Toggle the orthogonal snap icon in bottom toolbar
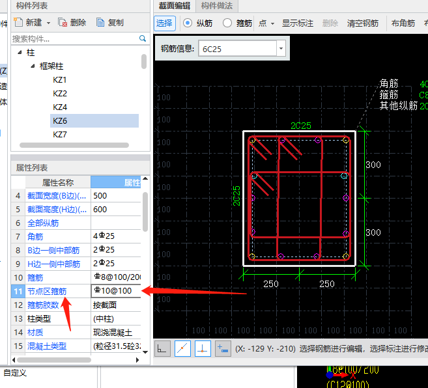Screen dimensions: 428x388 point(162,348)
